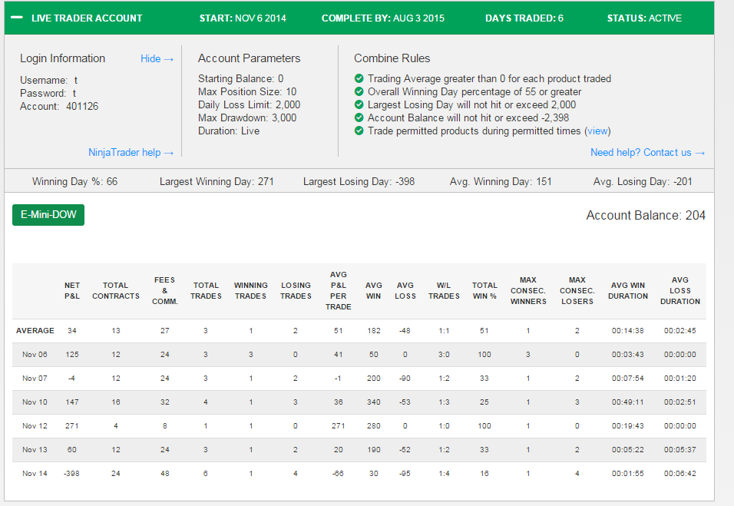Click the Max Position Size: 10 parameter
734x506 pixels.
tap(247, 91)
